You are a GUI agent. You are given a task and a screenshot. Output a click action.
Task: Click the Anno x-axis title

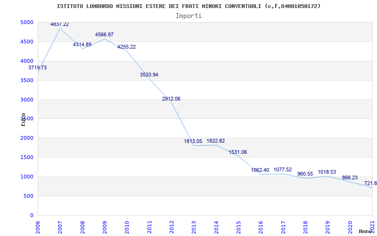[365, 232]
